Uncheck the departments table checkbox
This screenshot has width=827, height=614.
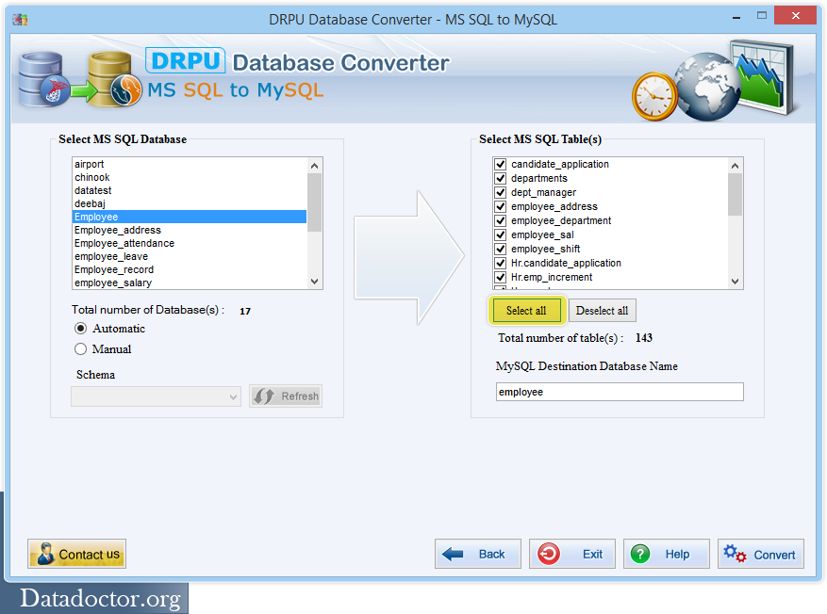501,179
